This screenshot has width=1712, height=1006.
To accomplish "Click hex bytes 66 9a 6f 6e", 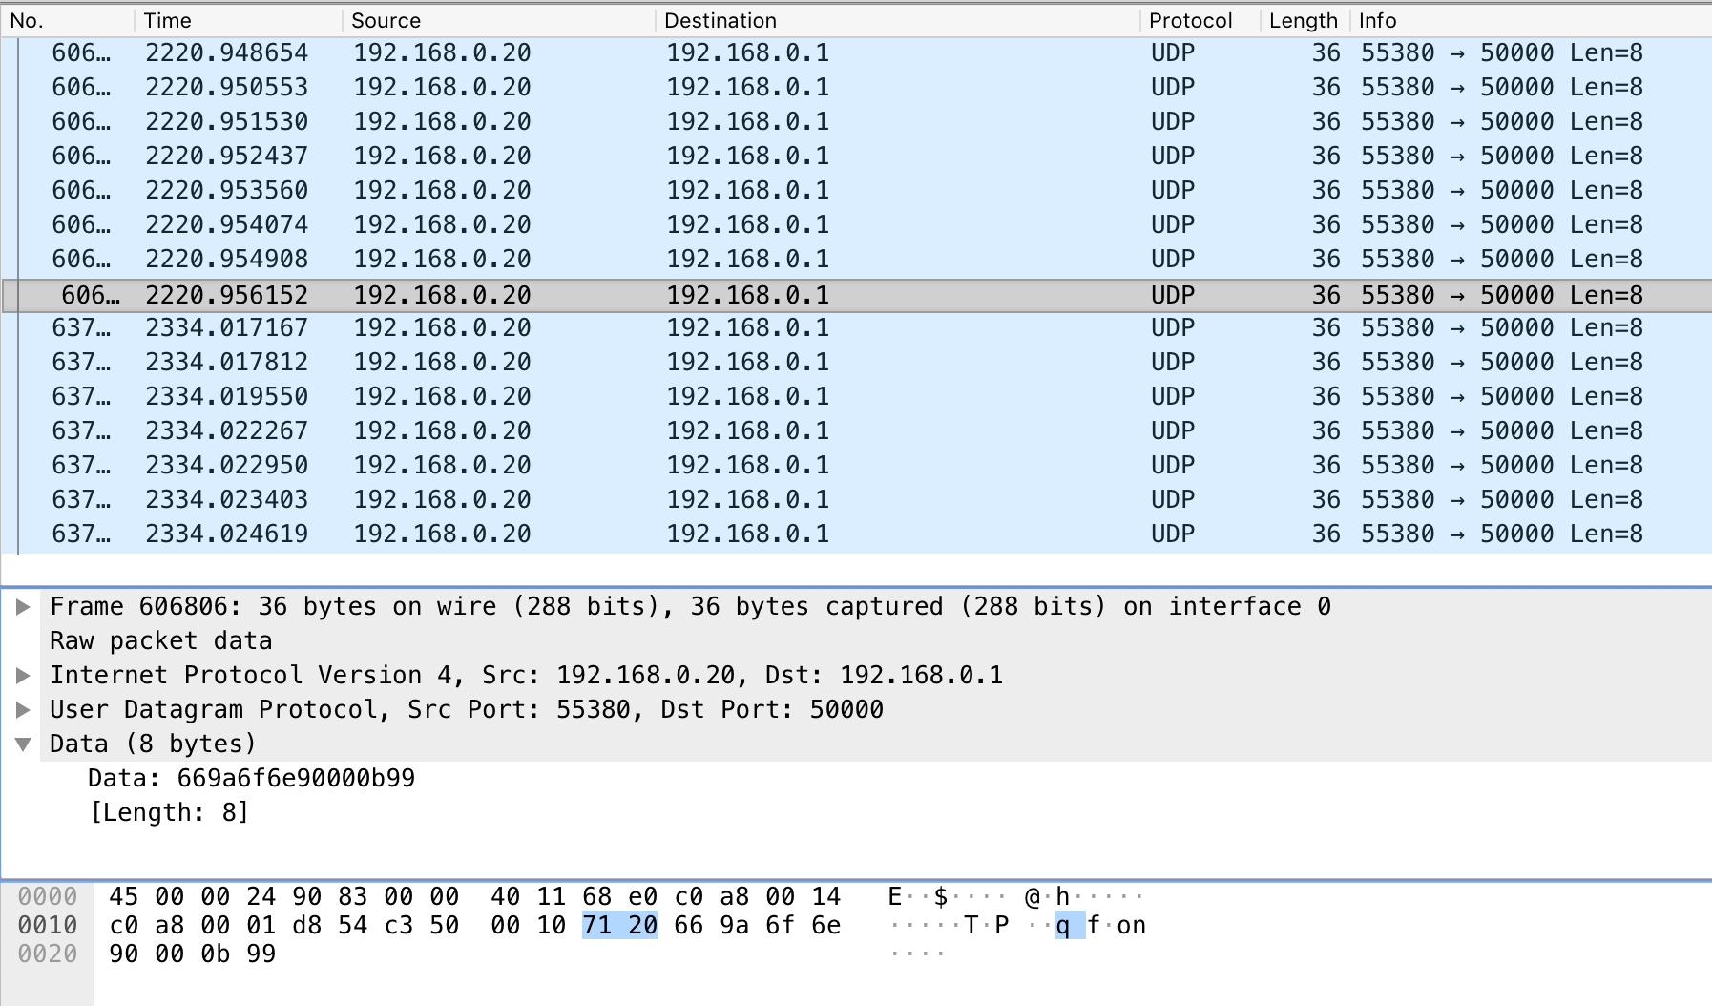I will [x=758, y=926].
